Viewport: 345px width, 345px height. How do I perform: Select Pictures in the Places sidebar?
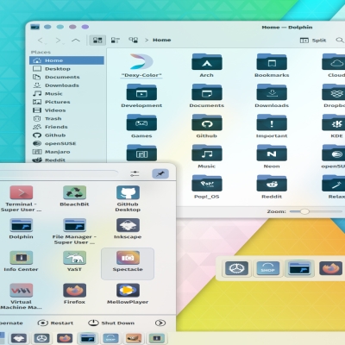point(66,102)
